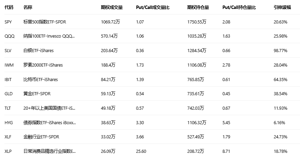Open the QQQ ticker code

(9, 36)
